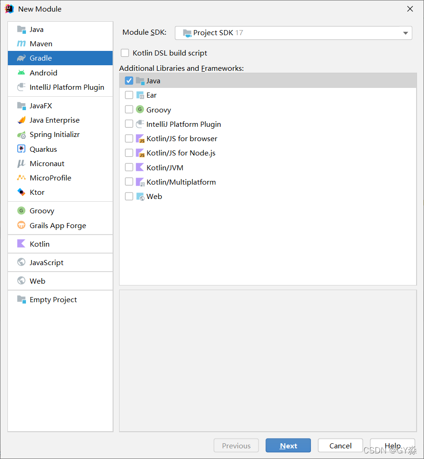424x459 pixels.
Task: Enable Kotlin DSL build script checkbox
Action: coord(125,53)
